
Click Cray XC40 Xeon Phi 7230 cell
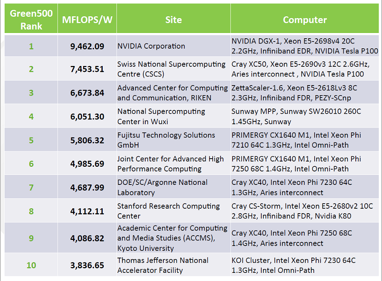point(305,187)
